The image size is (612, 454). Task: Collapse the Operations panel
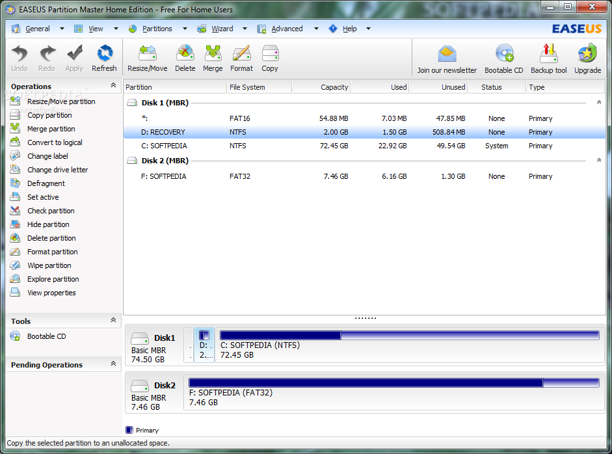click(x=113, y=85)
